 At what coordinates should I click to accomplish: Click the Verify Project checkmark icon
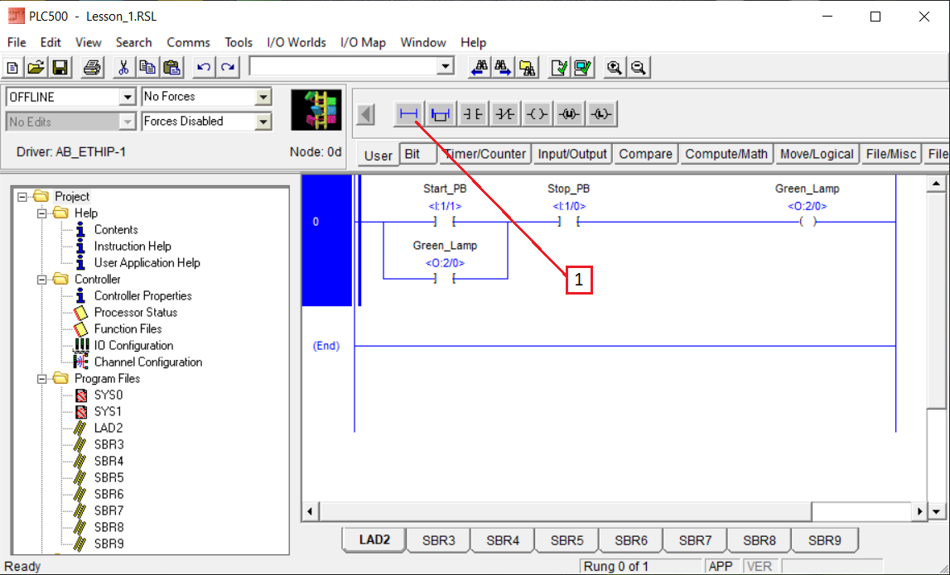point(583,67)
